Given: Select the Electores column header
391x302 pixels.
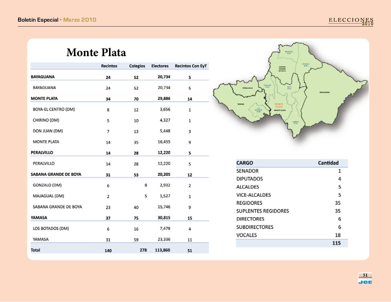Looking at the screenshot, I should [x=160, y=66].
